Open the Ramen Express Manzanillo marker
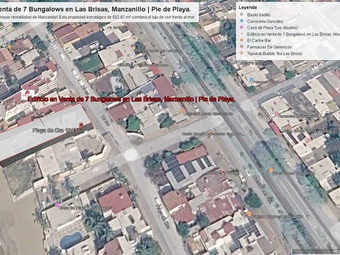 (x=249, y=214)
